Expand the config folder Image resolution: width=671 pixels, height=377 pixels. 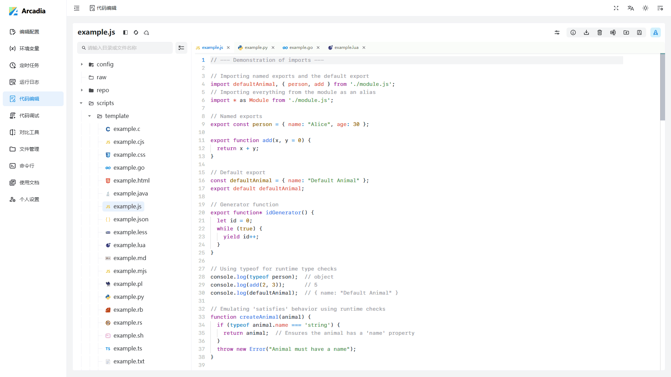pos(82,64)
